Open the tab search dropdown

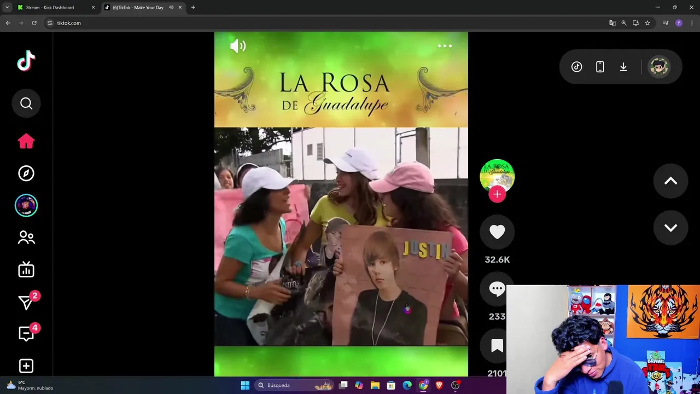tap(7, 7)
